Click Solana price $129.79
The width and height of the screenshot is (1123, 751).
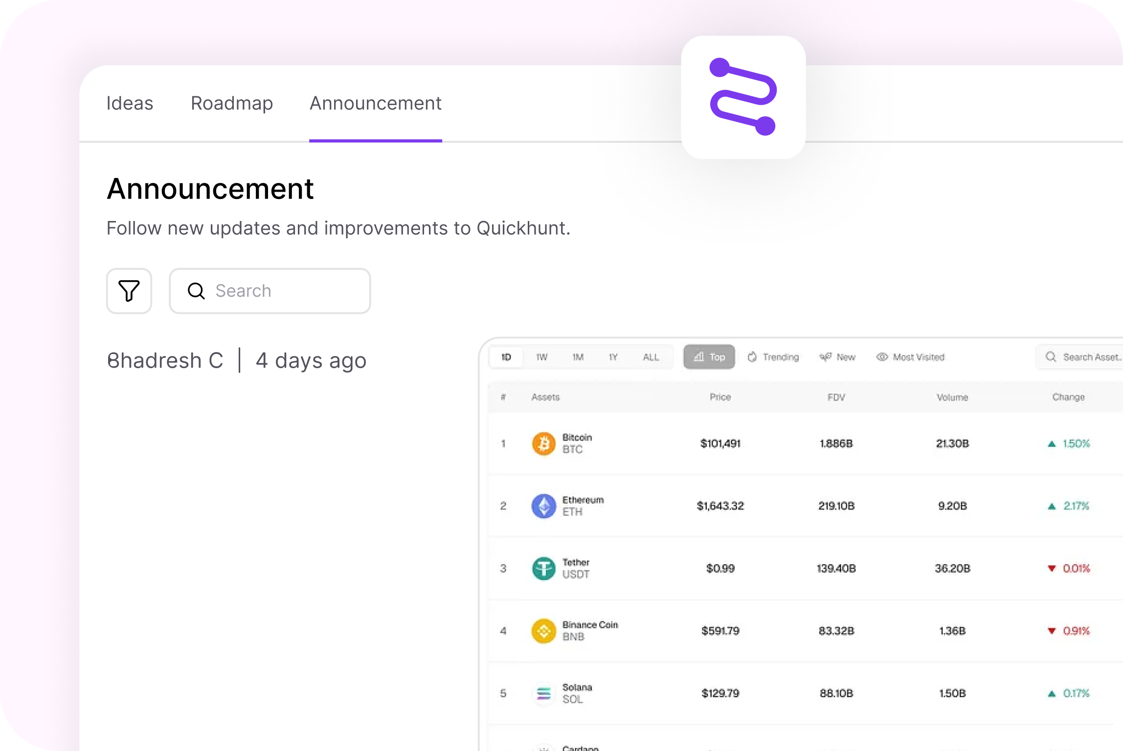720,693
